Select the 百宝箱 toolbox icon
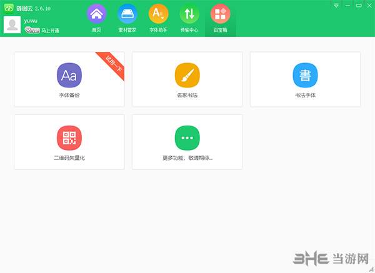This screenshot has width=375, height=273. point(220,14)
